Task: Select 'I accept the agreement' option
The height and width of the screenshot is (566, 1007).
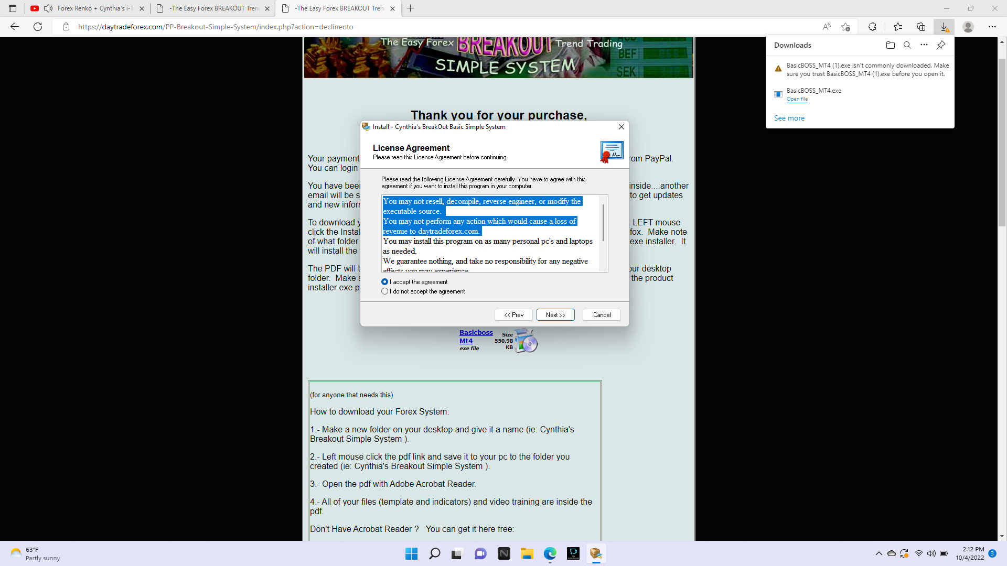Action: (385, 282)
